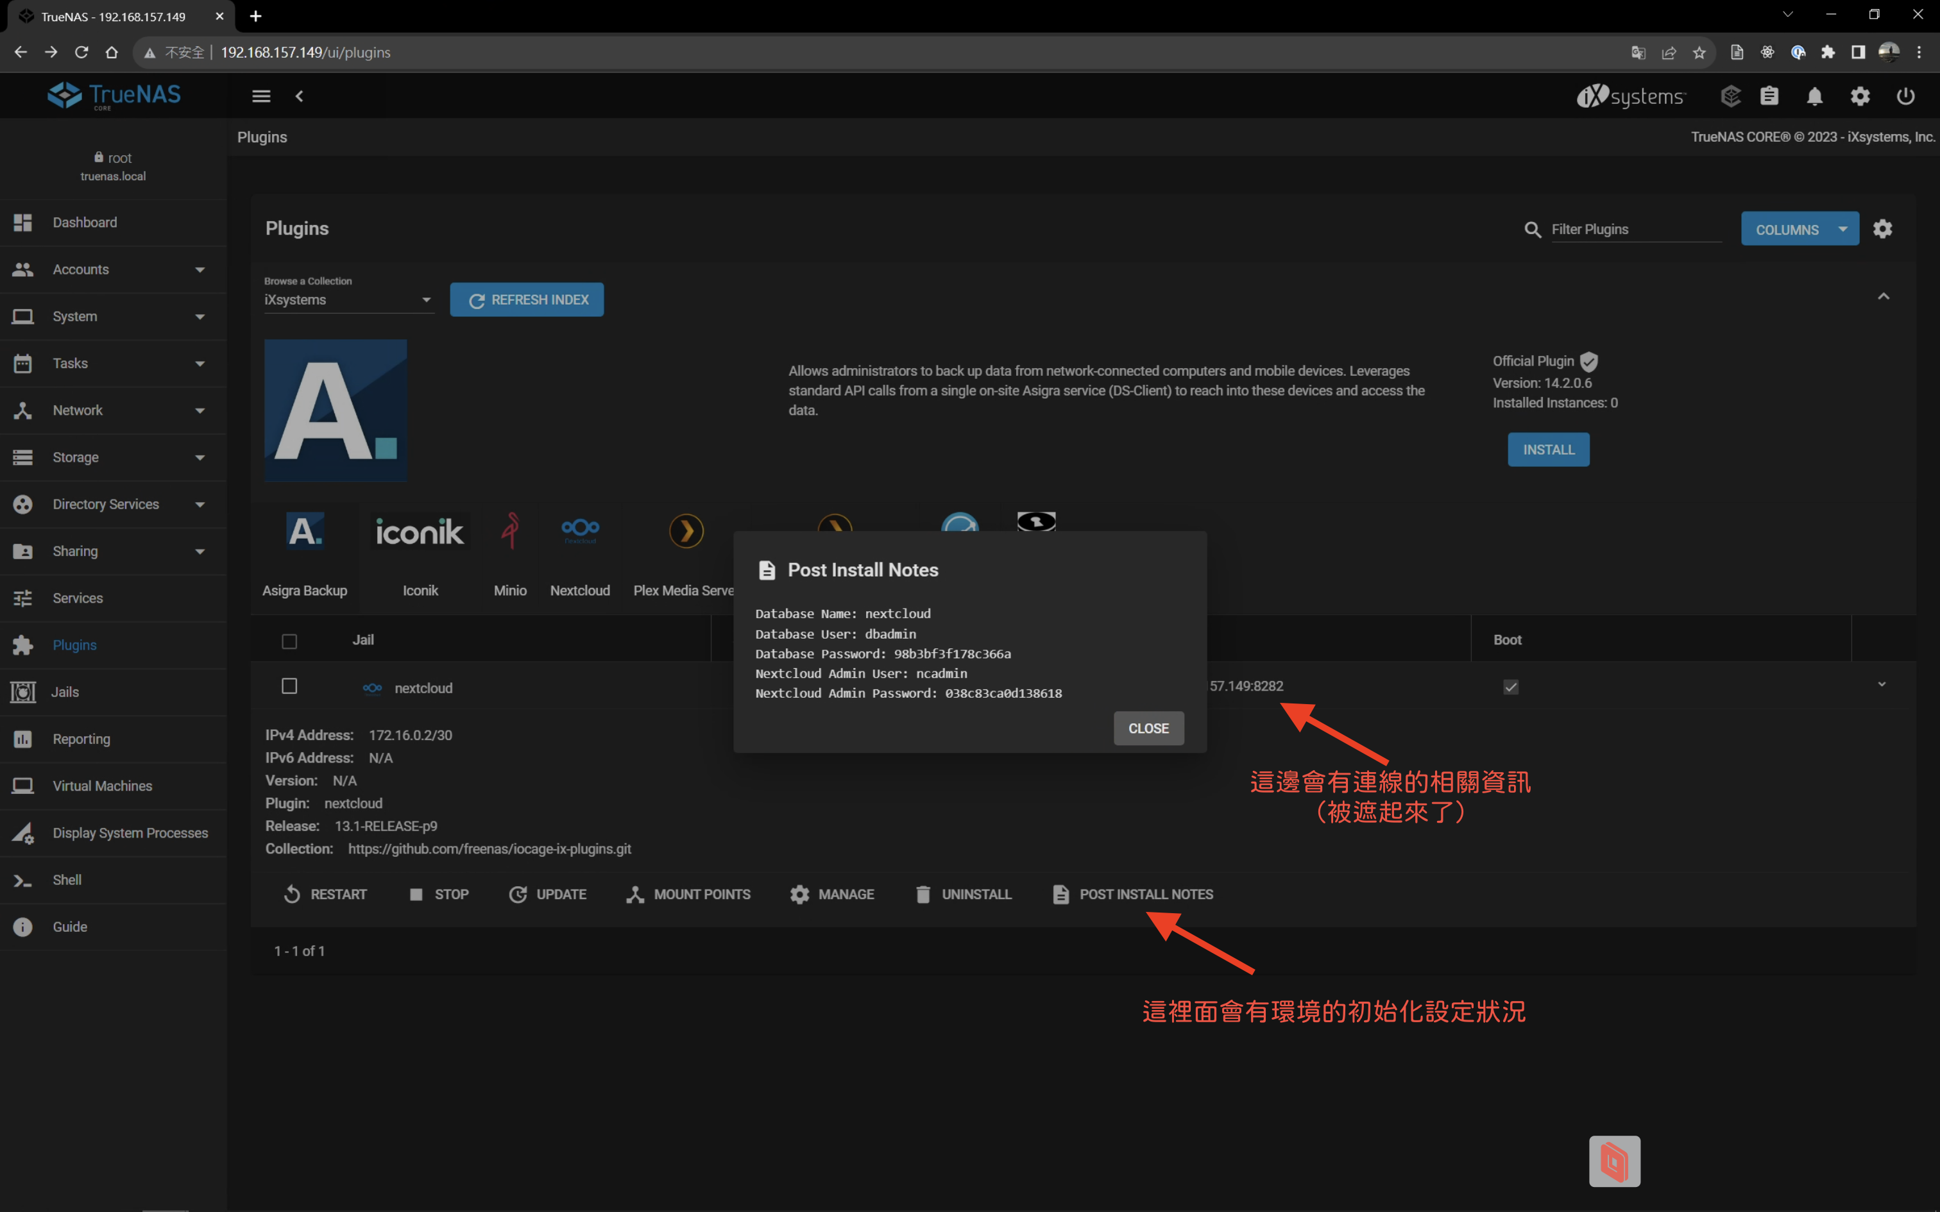Toggle the select-all Jail header checkbox
Screen dimensions: 1940x1212
coord(289,641)
